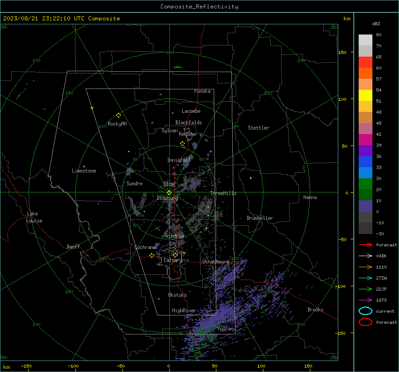The width and height of the screenshot is (399, 372).
Task: Click the RockyMH label
Action: [117, 124]
